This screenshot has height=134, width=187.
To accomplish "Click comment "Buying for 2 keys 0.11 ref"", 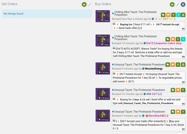I will point(149,26).
